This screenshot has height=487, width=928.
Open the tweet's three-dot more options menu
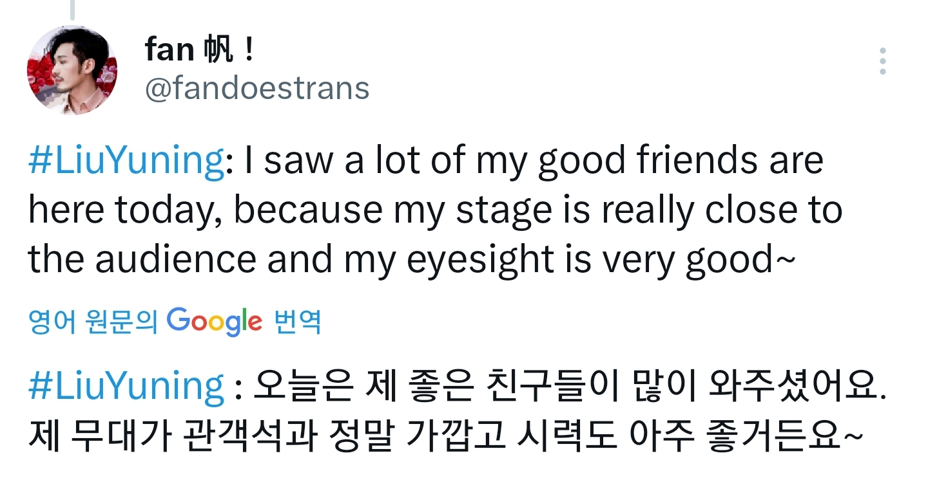883,61
